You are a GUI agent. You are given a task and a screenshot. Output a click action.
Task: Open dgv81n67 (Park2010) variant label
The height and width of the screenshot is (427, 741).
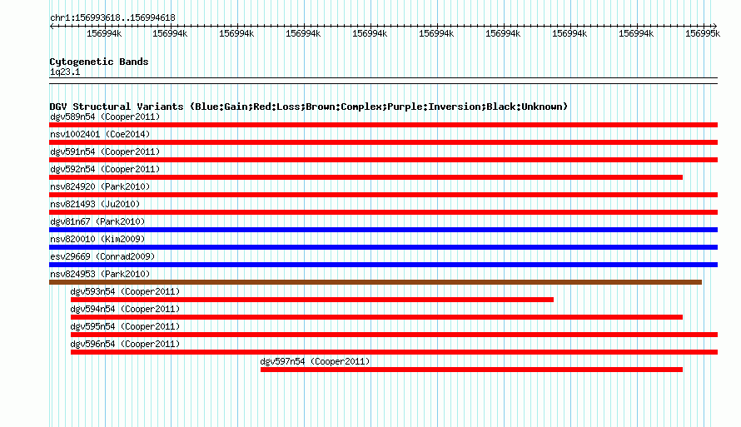click(x=97, y=221)
